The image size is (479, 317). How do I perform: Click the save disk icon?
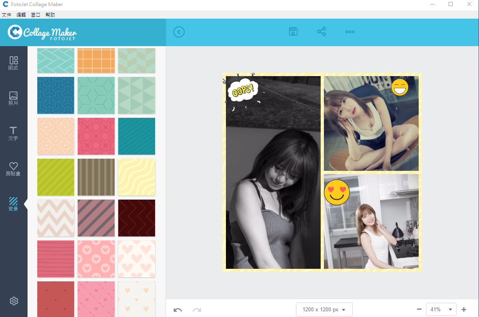pos(294,32)
